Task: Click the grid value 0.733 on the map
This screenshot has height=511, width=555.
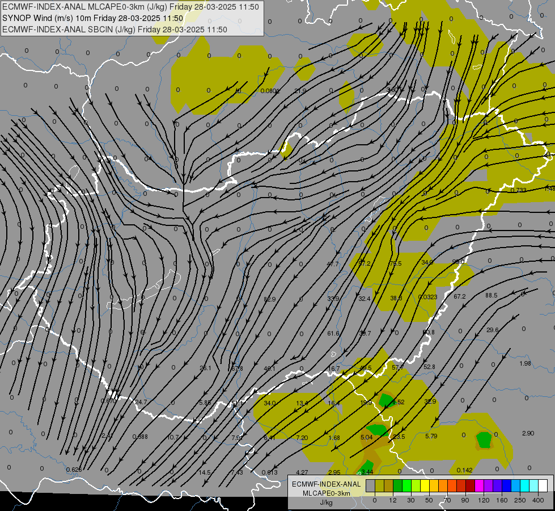Action: (x=519, y=190)
